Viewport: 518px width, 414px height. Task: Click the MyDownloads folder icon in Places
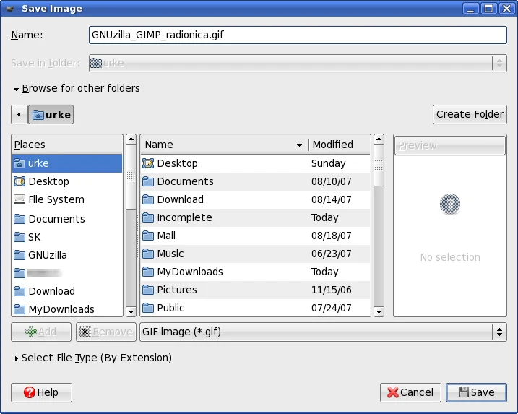(20, 309)
